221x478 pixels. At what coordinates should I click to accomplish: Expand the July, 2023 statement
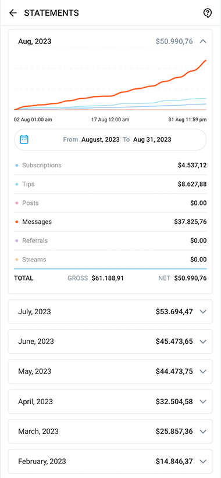(x=110, y=311)
